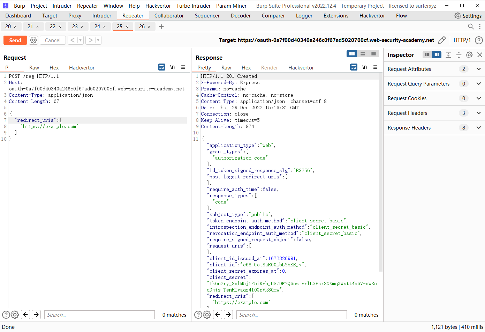This screenshot has width=485, height=332.
Task: Open the Turbo Intruder menu
Action: 193,6
